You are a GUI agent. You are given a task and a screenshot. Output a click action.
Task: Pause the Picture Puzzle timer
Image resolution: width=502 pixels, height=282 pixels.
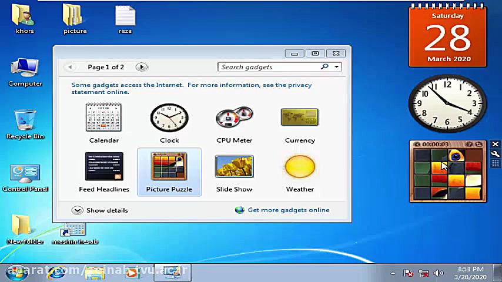[417, 145]
